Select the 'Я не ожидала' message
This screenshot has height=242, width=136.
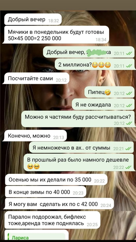click(103, 105)
